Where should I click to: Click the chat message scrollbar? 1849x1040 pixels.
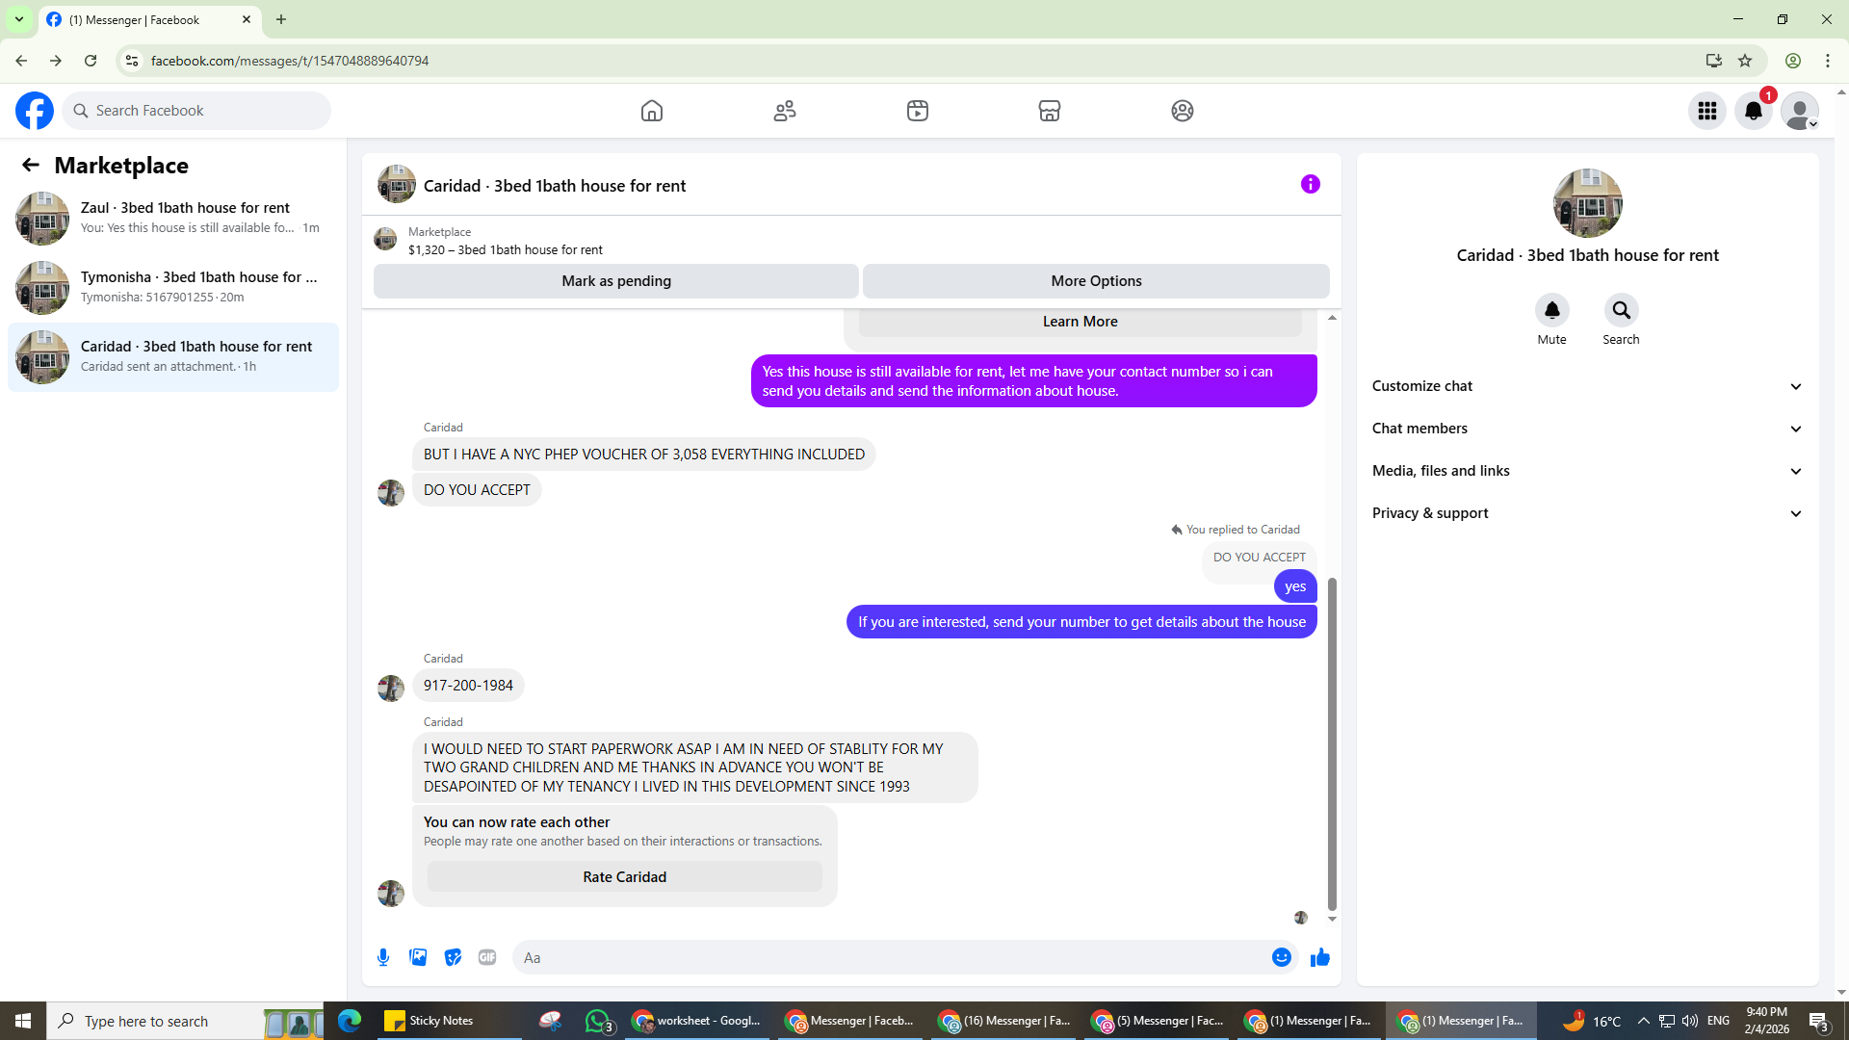pos(1332,741)
